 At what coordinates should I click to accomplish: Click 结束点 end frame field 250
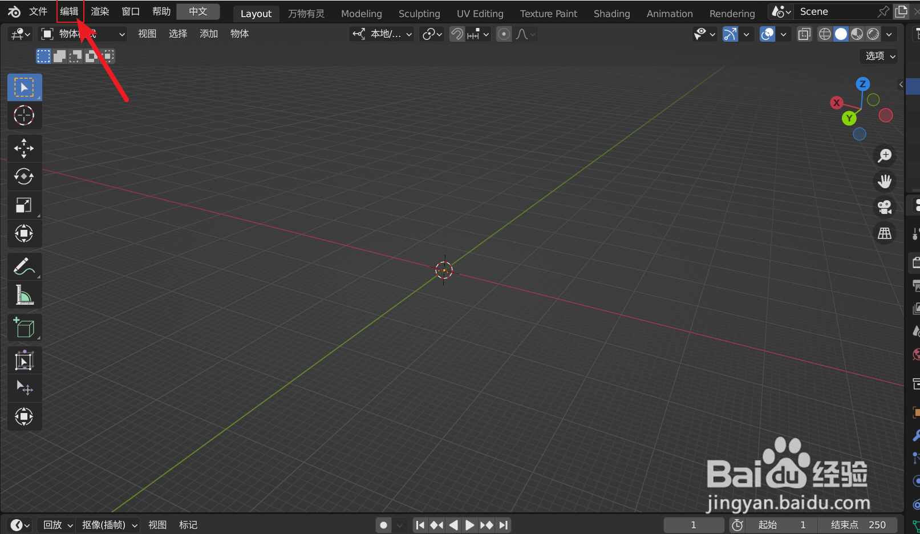(857, 525)
